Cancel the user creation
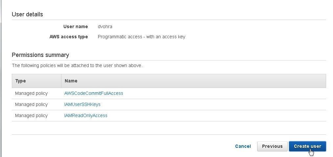Screen dimensions: 333x157 click(x=243, y=146)
